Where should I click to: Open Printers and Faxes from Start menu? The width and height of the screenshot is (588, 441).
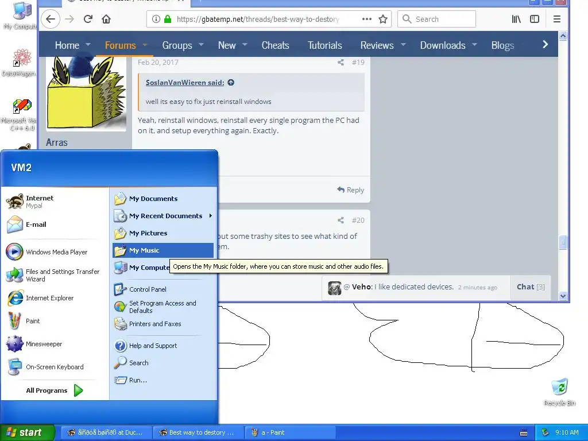(163, 324)
